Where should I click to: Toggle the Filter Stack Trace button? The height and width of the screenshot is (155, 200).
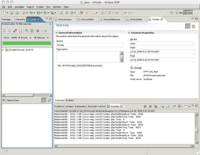(44, 101)
